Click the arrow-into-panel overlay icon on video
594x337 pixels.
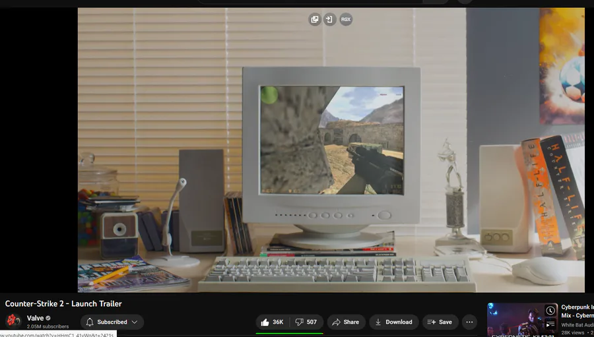[329, 19]
